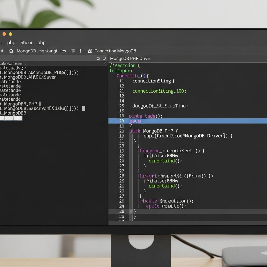
Task: Click the "pinbe_tade();" code line
Action: click(x=146, y=116)
